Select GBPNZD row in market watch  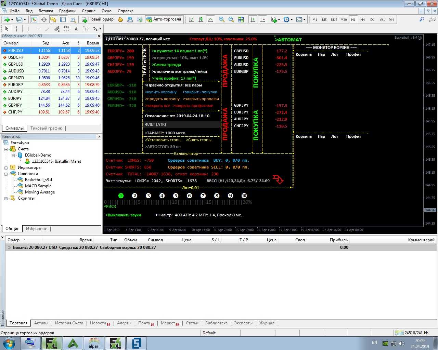(x=16, y=78)
